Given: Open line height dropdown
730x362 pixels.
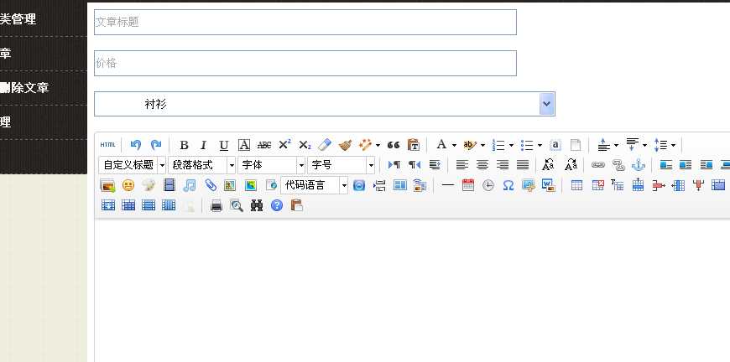Looking at the screenshot, I should [x=673, y=146].
